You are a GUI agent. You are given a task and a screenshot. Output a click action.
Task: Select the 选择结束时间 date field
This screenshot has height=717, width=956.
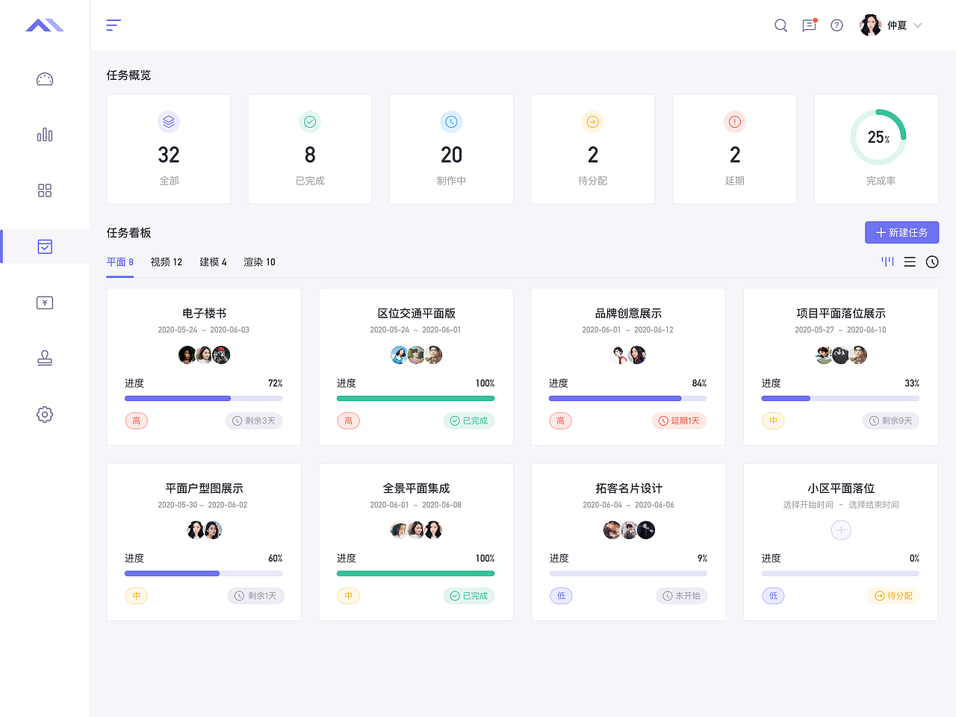[874, 505]
